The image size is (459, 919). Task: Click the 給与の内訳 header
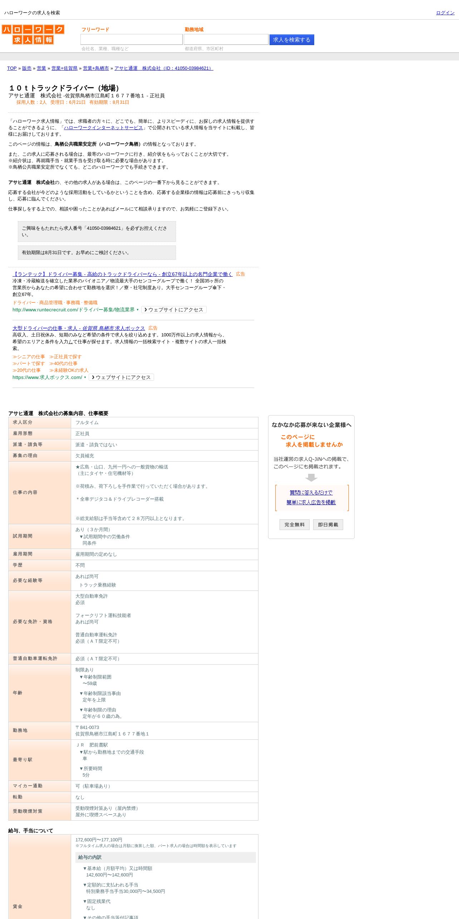pos(166,857)
